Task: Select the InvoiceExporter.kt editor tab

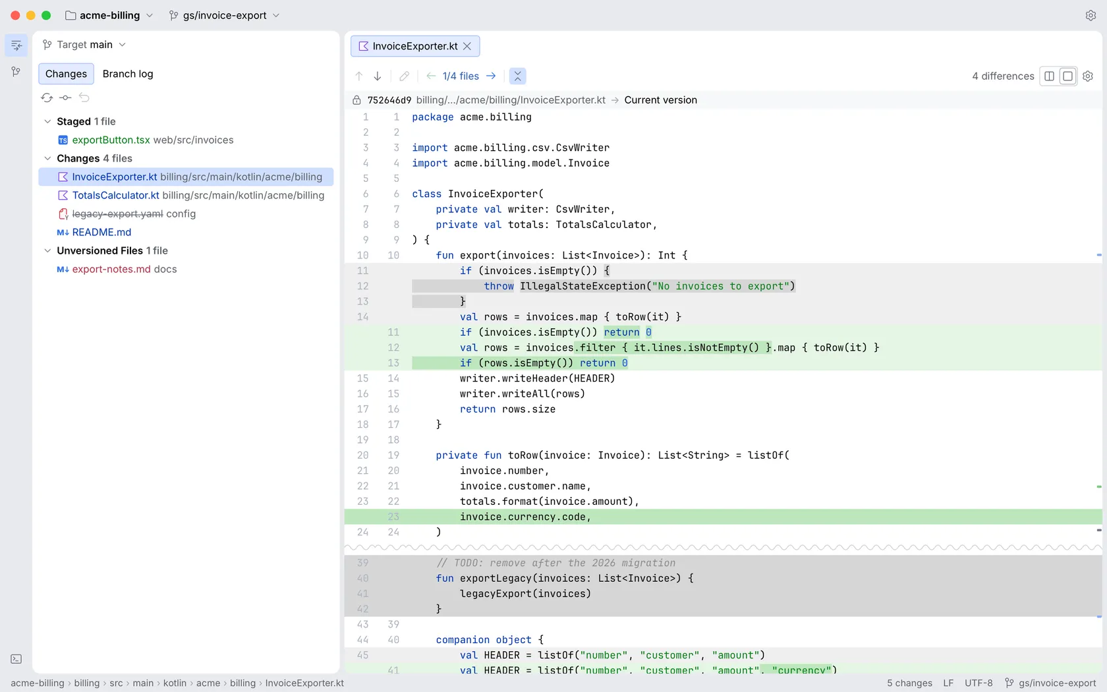Action: tap(415, 46)
